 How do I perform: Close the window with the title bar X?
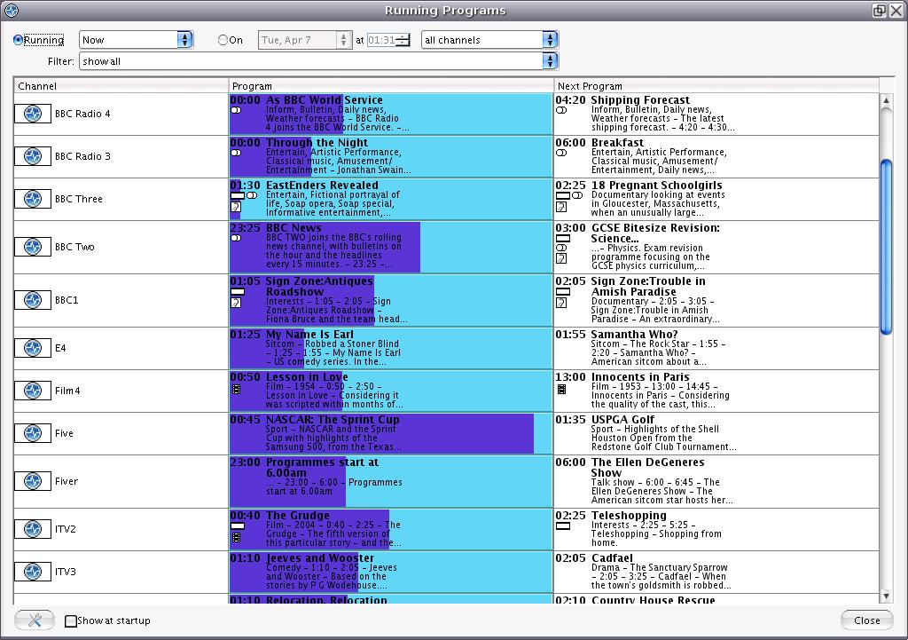click(x=896, y=11)
